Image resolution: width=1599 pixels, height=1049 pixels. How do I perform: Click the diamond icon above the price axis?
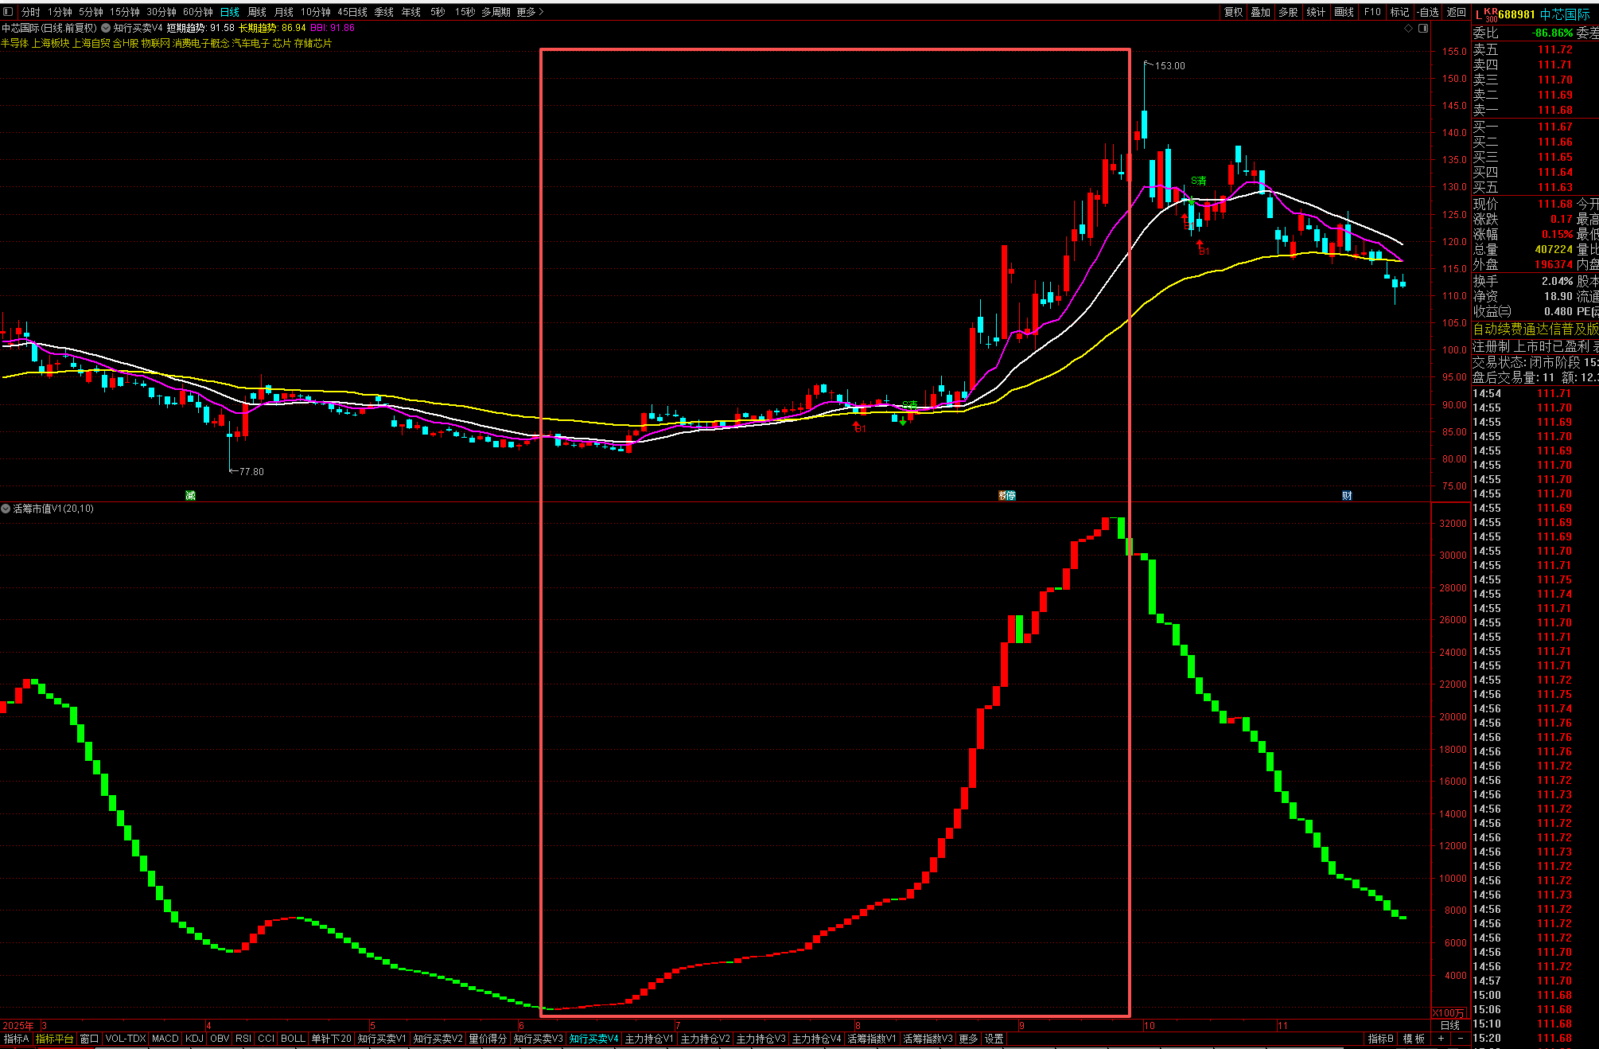point(1408,28)
